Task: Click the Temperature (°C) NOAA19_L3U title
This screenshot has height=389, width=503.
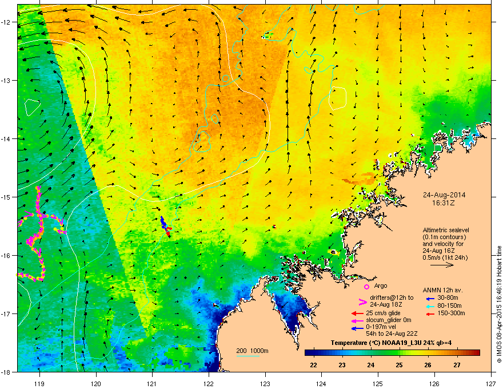Action: (x=392, y=343)
